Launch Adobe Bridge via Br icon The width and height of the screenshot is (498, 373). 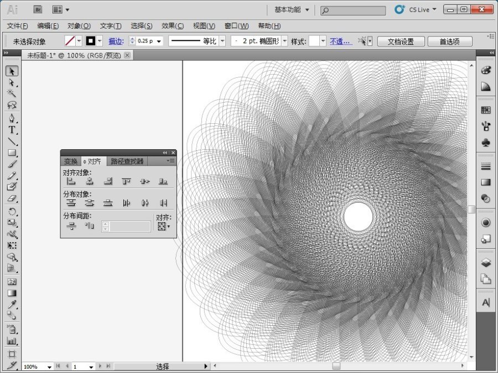pos(38,9)
